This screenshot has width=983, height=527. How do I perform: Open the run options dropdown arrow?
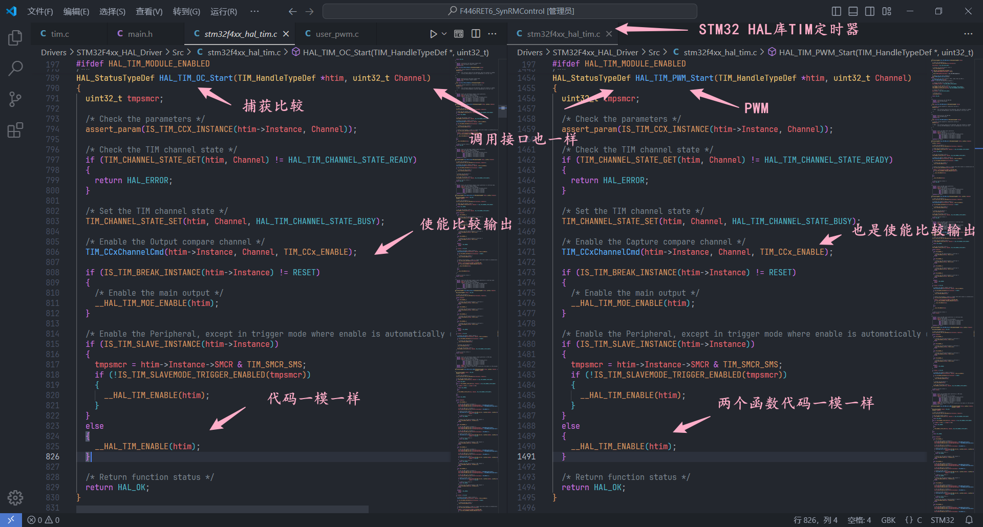pos(444,34)
